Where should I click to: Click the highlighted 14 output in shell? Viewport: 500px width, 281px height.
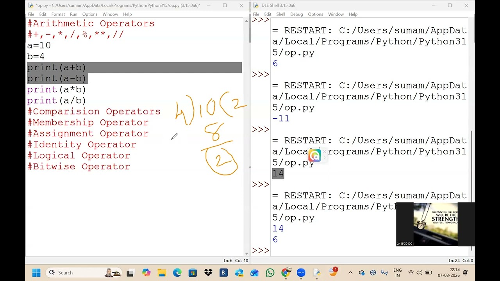278,174
